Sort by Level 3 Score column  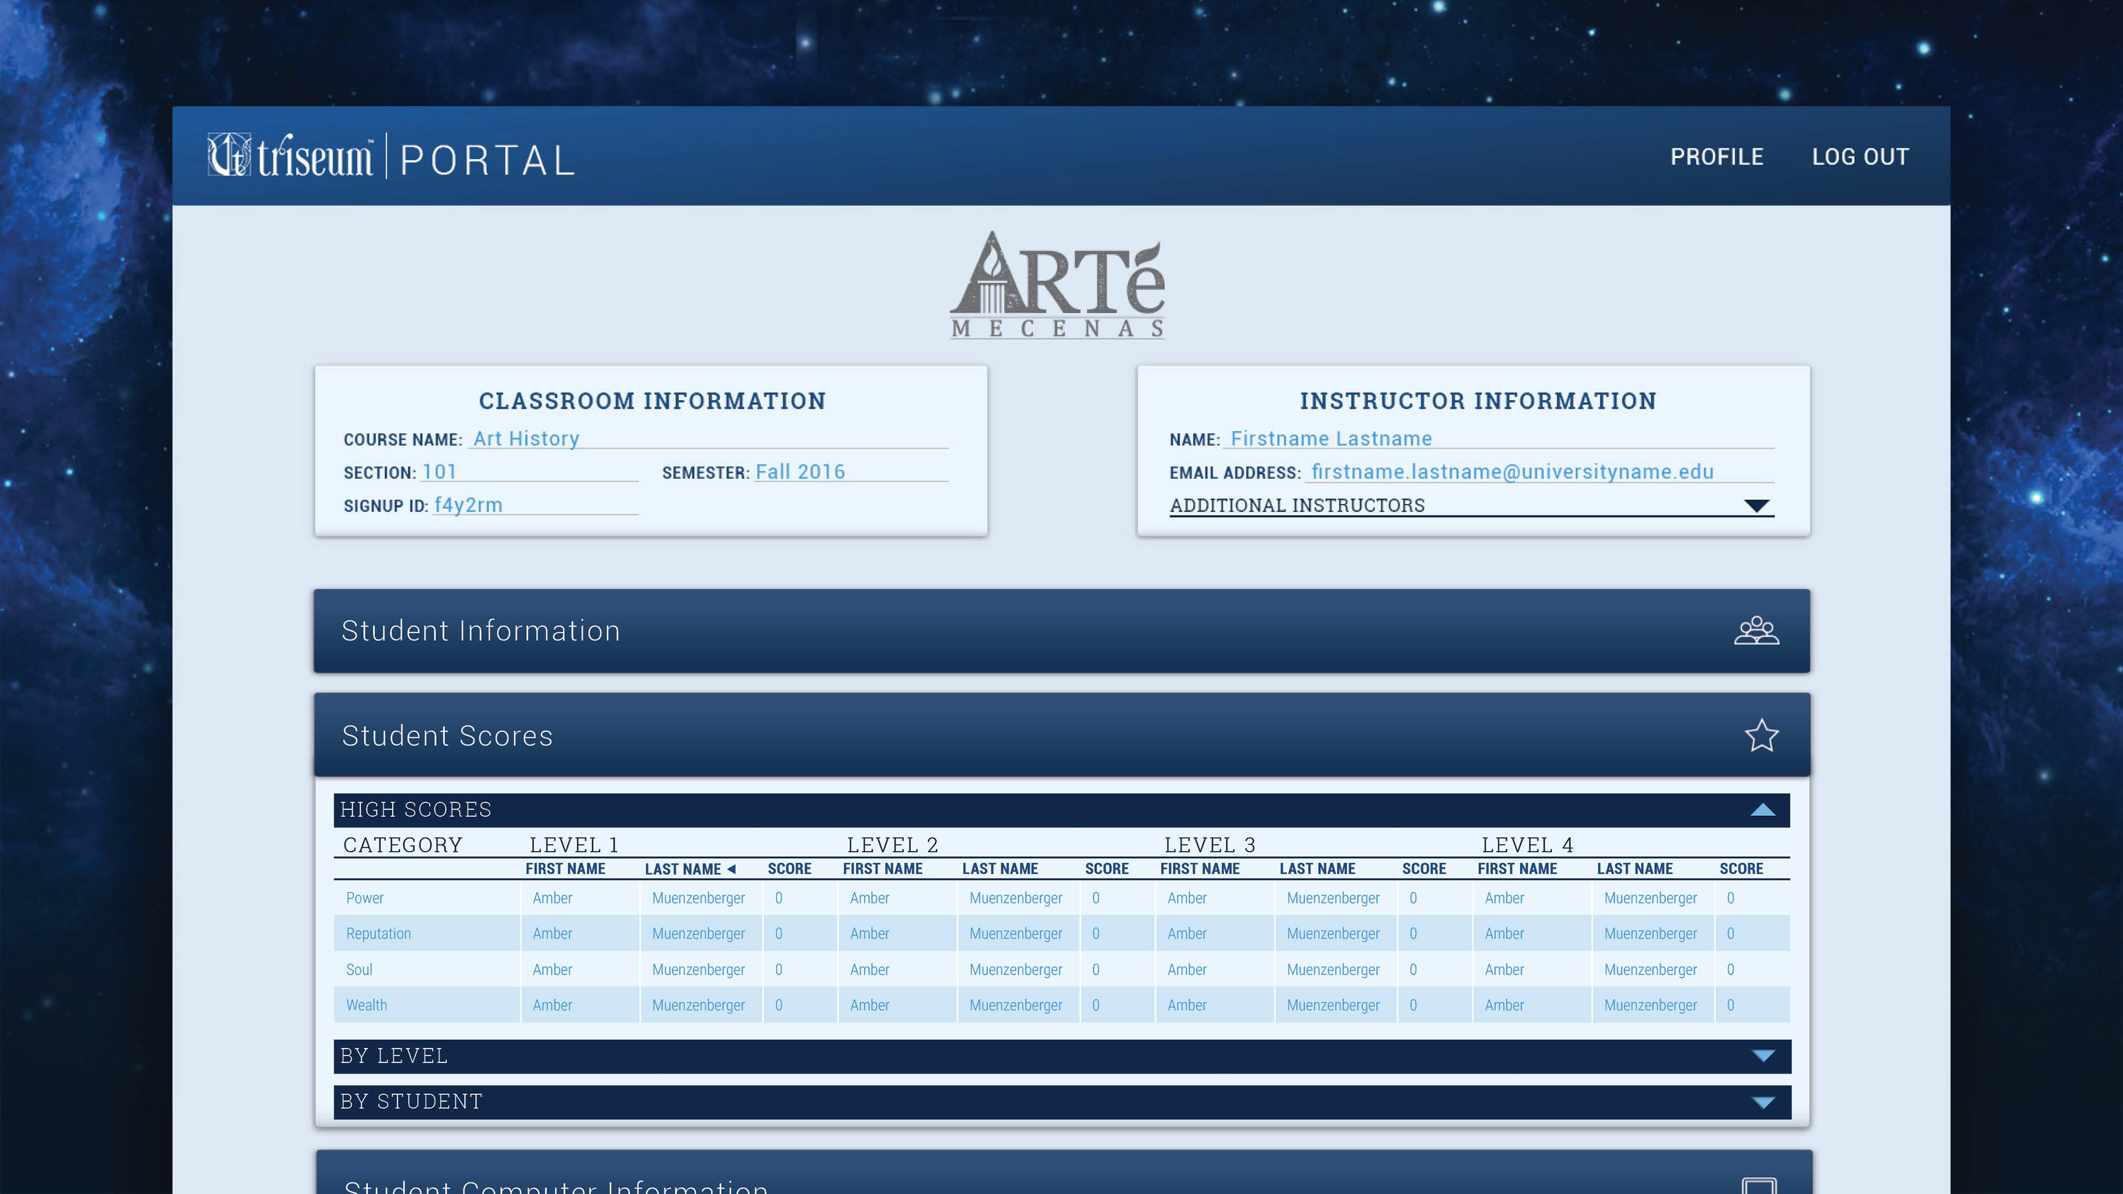coord(1424,868)
